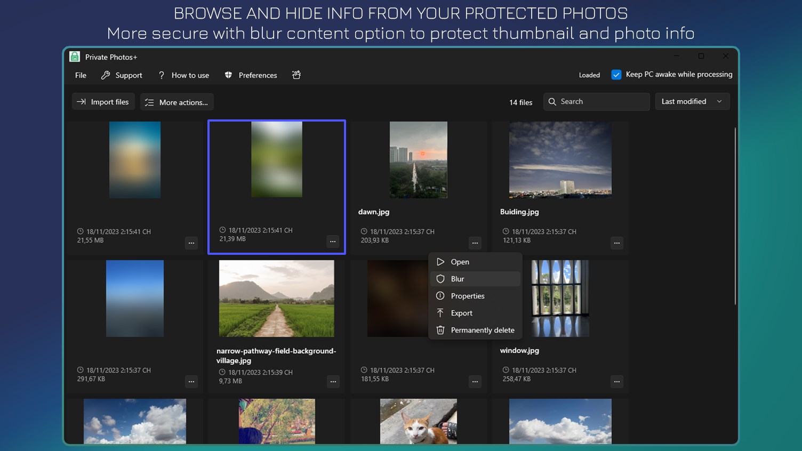This screenshot has width=802, height=451.
Task: Click the magnifier icon in Search box
Action: click(x=552, y=102)
